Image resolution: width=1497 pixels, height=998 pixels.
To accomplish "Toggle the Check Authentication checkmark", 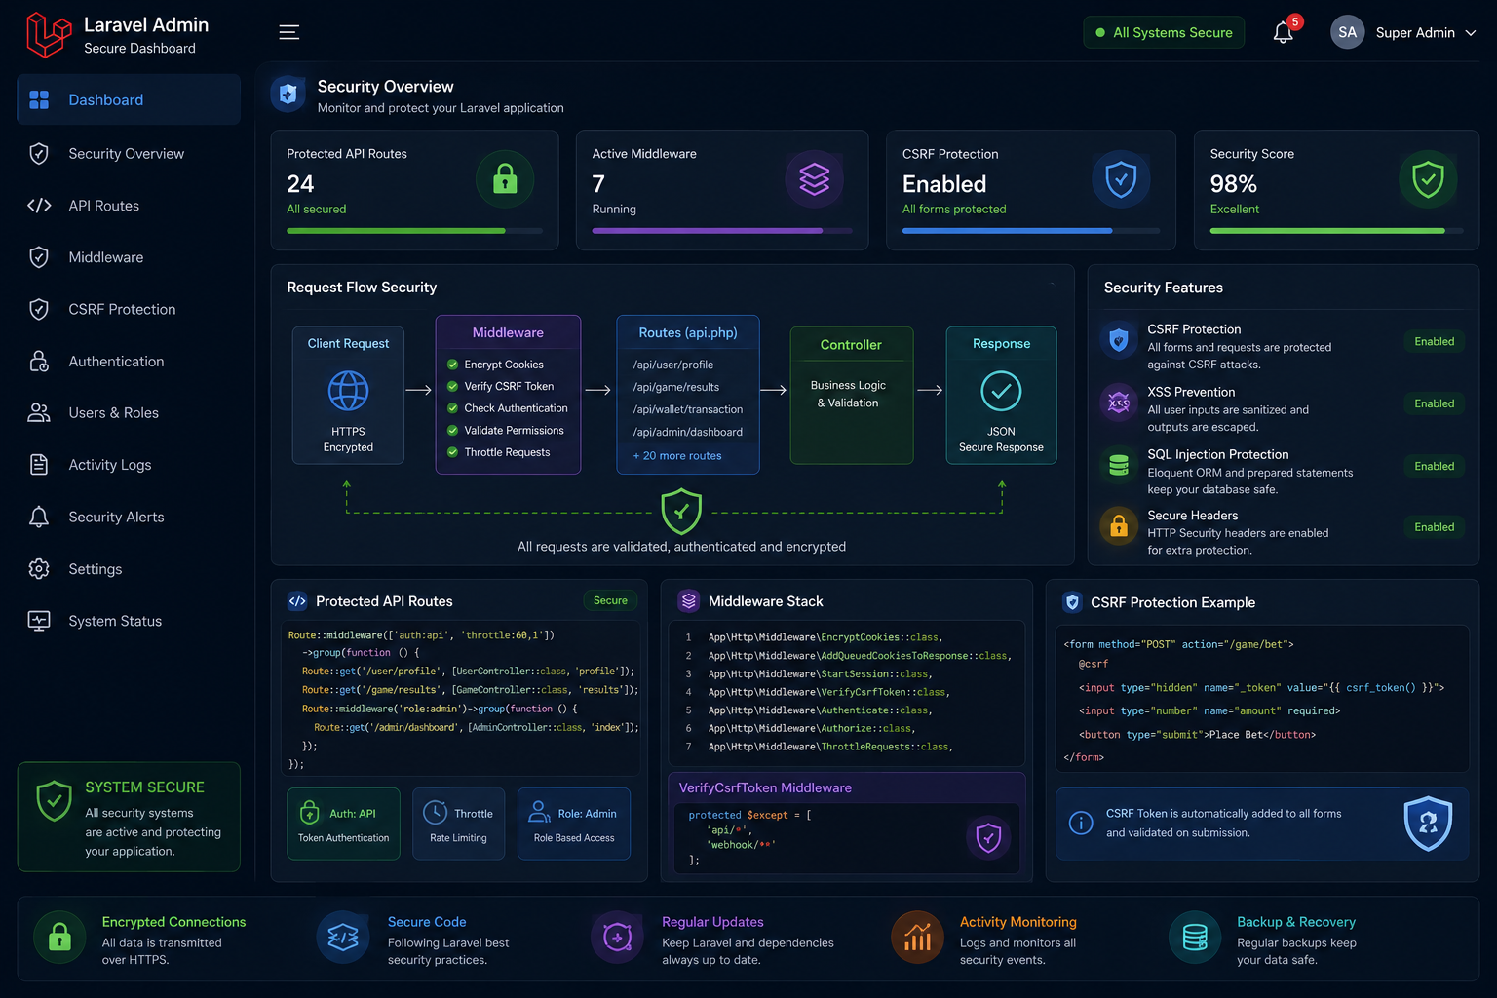I will click(x=452, y=408).
